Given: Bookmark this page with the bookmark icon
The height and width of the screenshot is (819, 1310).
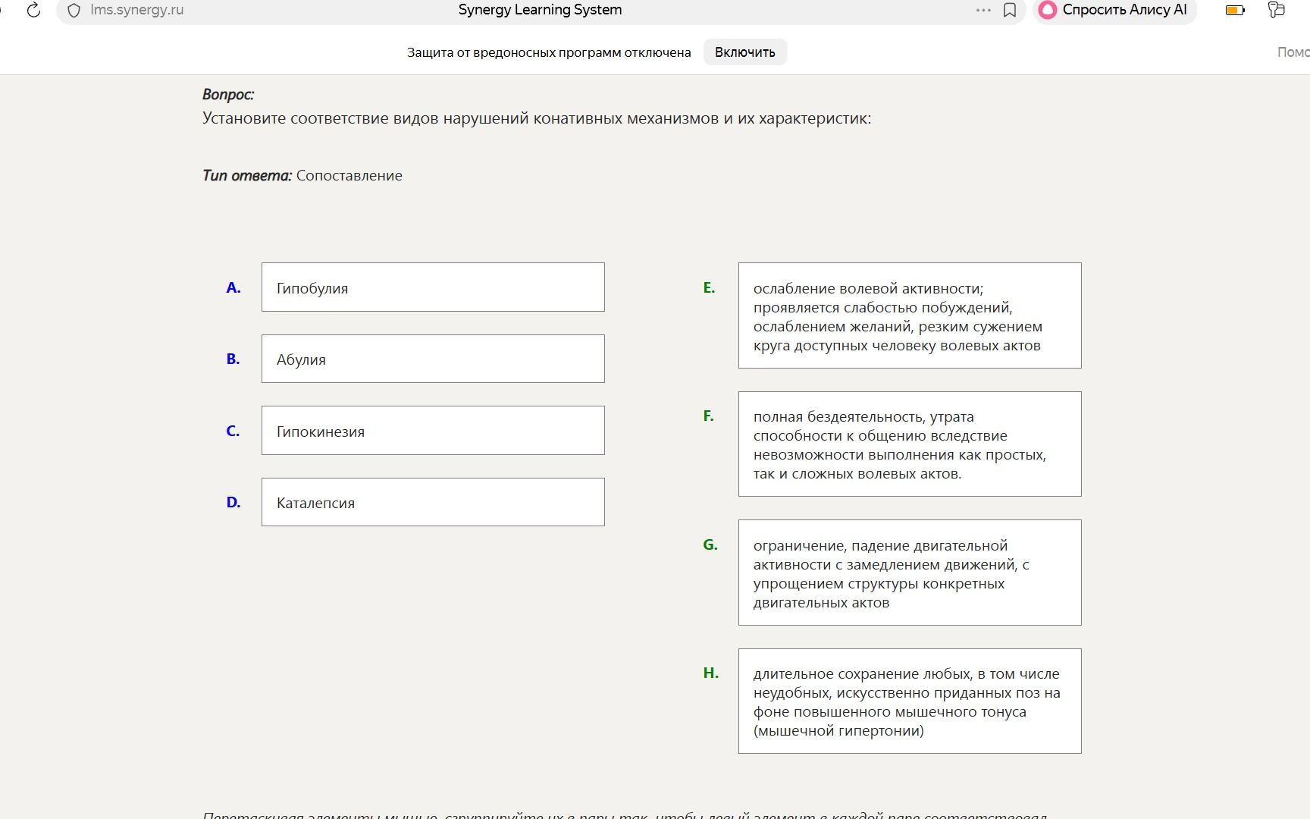Looking at the screenshot, I should pyautogui.click(x=1010, y=10).
